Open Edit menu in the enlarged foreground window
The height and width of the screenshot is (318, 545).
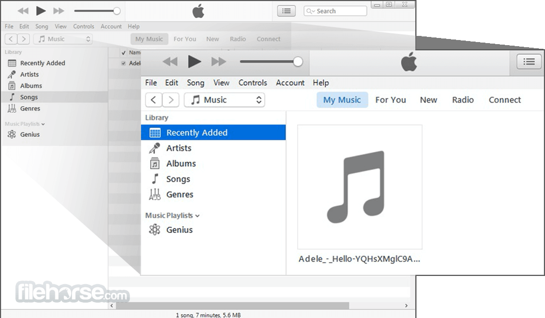[171, 83]
